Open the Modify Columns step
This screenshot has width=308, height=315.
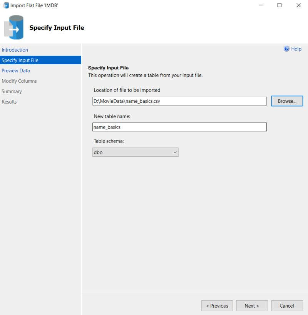[x=19, y=81]
